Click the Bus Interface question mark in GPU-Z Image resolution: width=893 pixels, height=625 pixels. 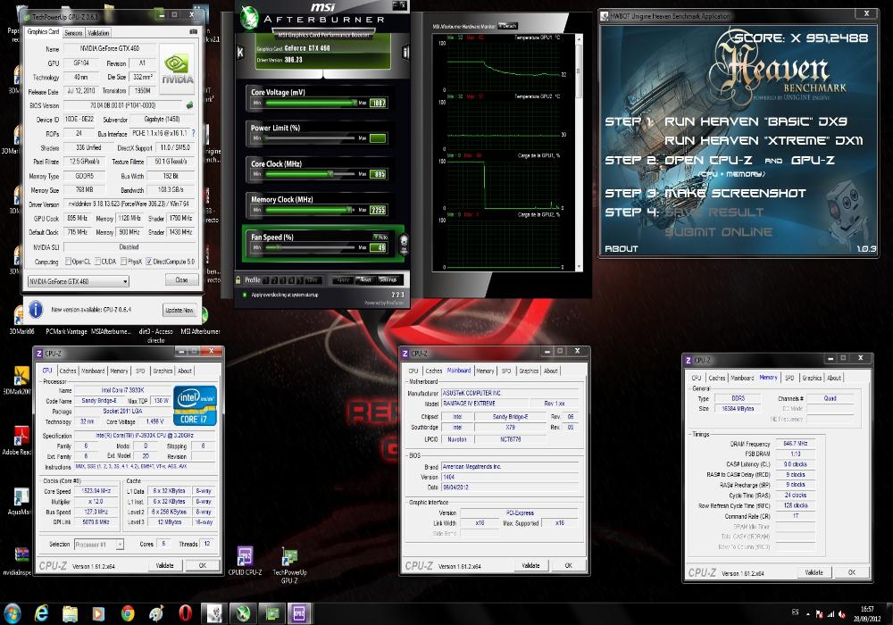coord(193,133)
